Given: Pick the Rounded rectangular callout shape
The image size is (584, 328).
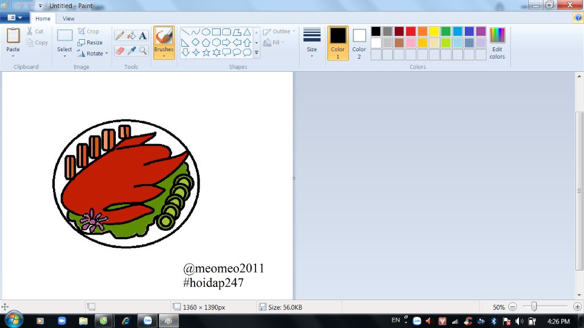Looking at the screenshot, I should [x=226, y=52].
